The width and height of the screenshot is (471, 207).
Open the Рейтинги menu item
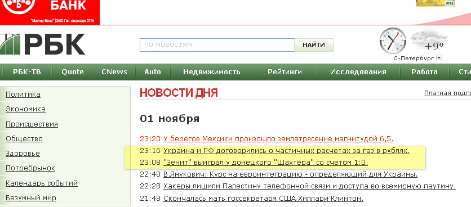(285, 72)
